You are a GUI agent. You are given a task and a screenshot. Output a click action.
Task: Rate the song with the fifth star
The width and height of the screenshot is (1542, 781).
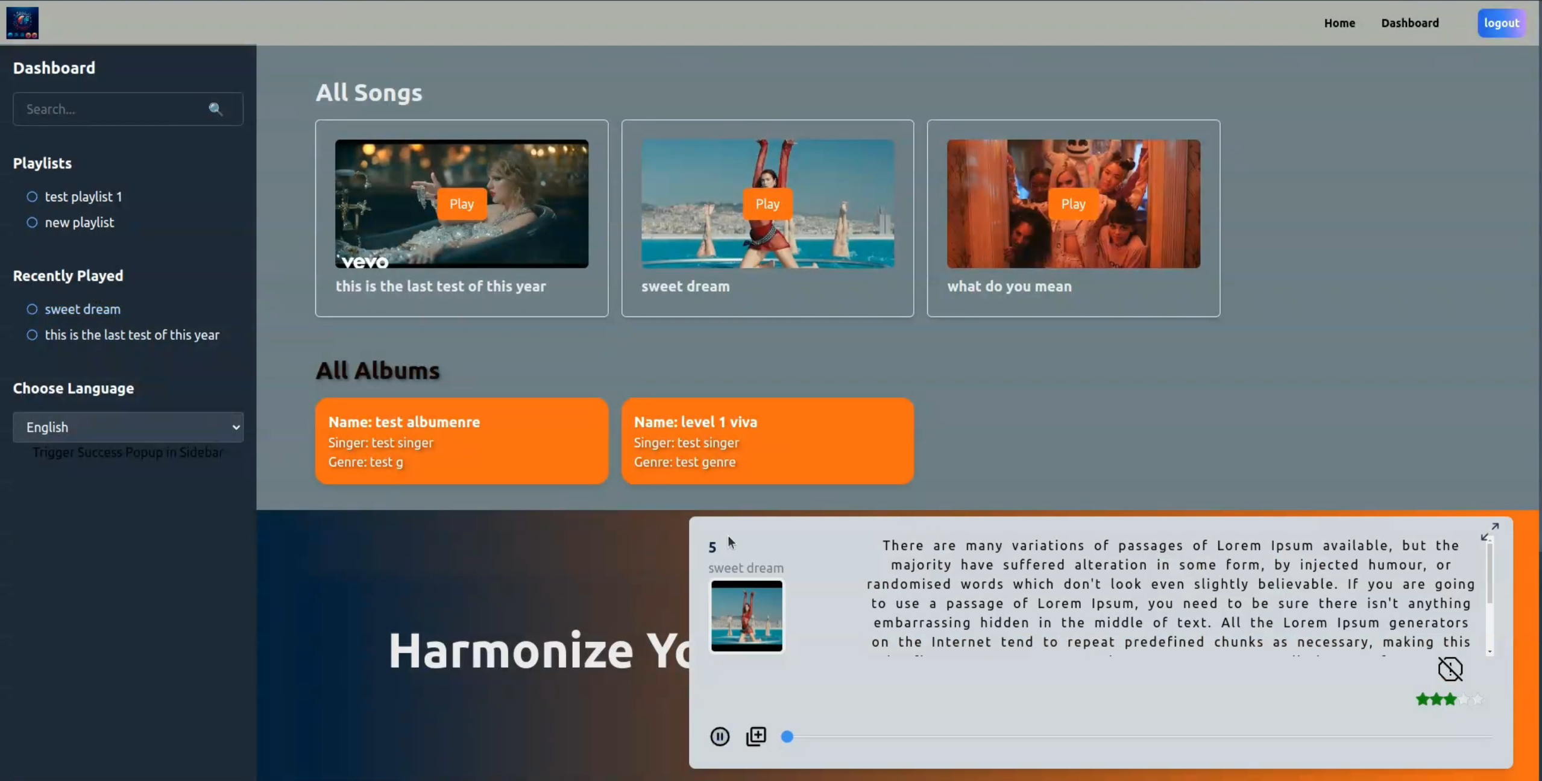coord(1477,700)
